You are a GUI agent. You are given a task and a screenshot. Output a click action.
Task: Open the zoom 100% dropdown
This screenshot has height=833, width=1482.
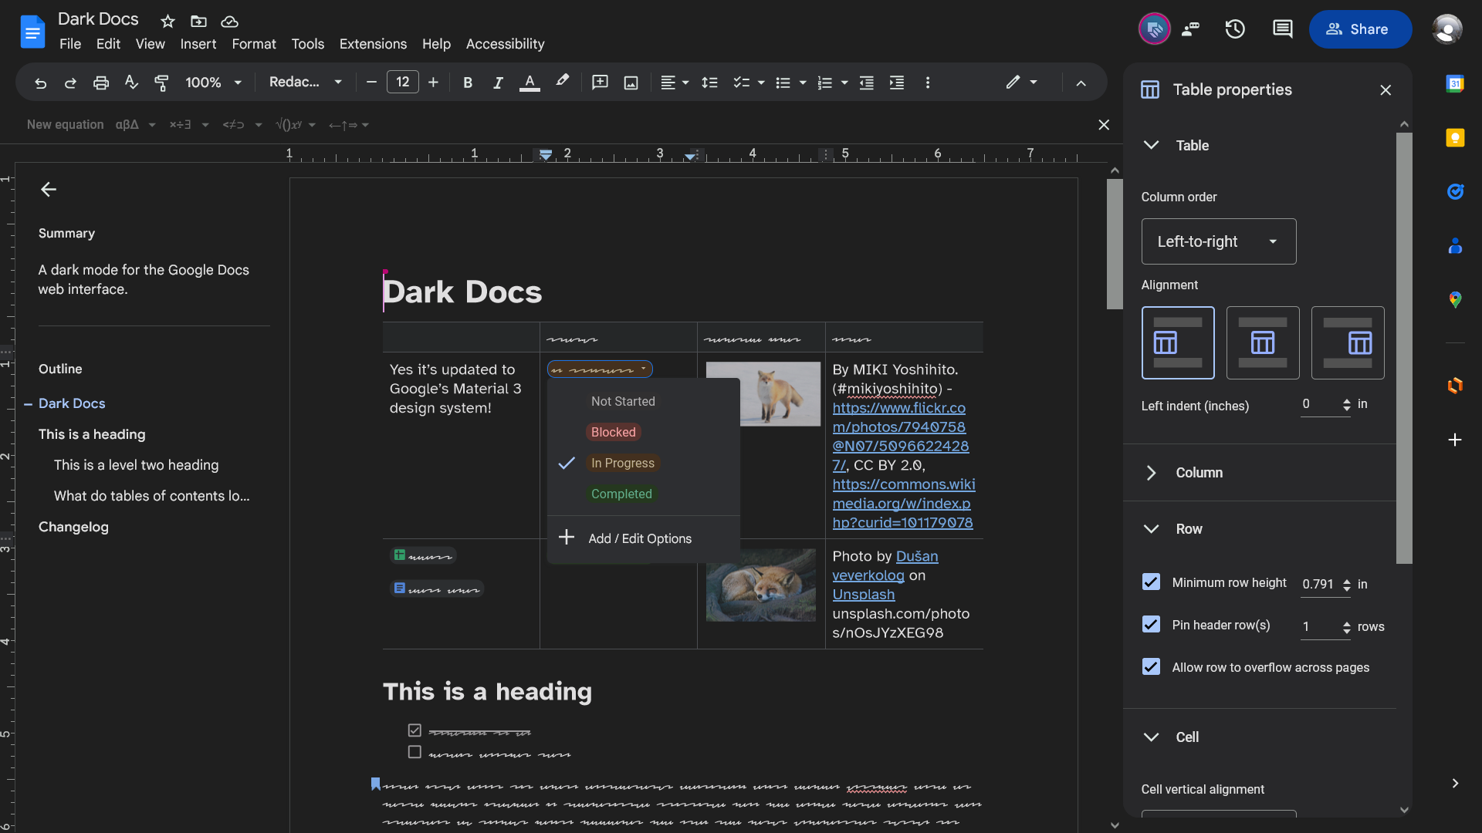(x=213, y=83)
